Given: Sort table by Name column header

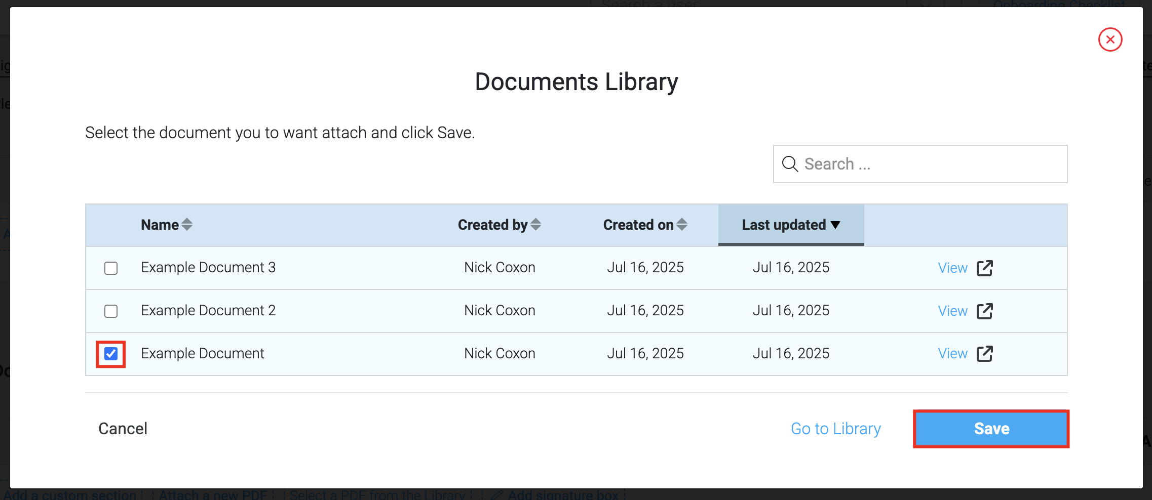Looking at the screenshot, I should (160, 225).
